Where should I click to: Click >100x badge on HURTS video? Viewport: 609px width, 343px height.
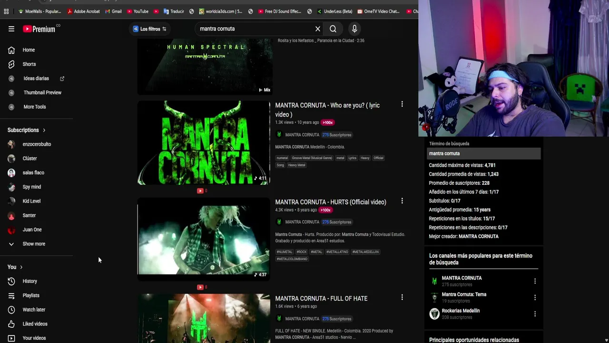325,210
